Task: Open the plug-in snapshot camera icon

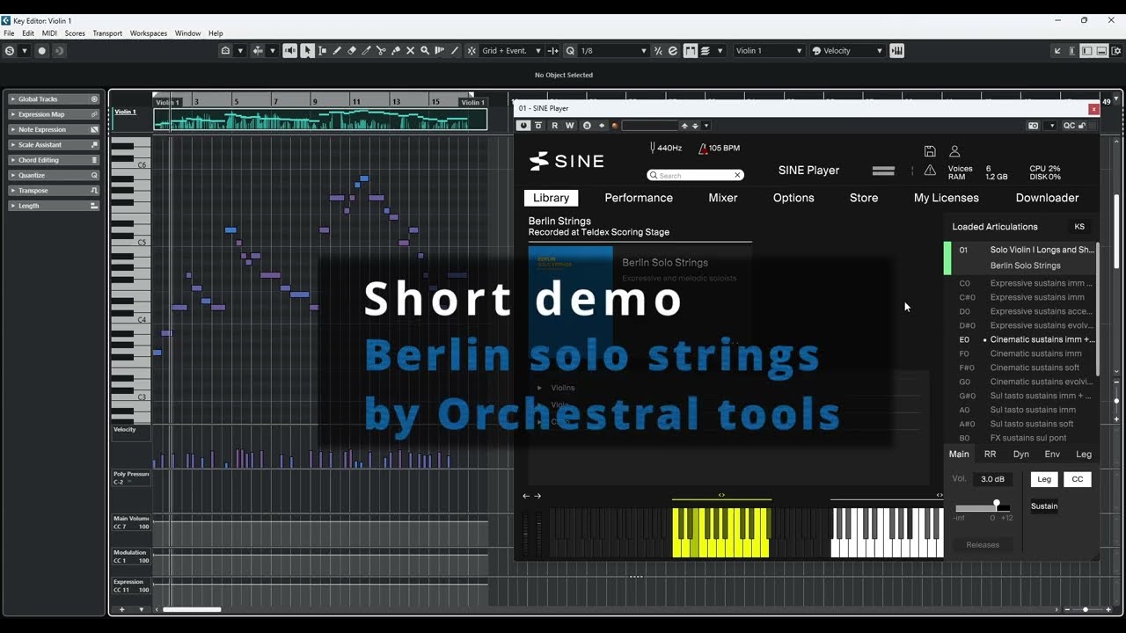Action: (1034, 126)
